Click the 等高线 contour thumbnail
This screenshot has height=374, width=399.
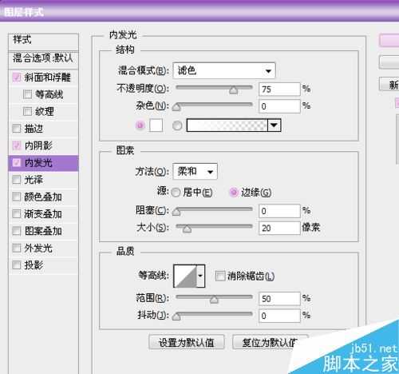(x=185, y=276)
